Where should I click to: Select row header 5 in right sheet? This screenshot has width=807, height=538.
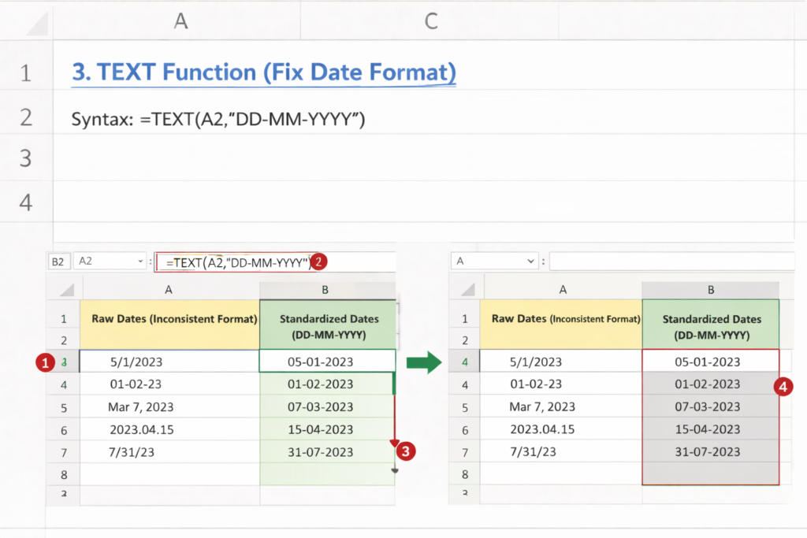465,407
